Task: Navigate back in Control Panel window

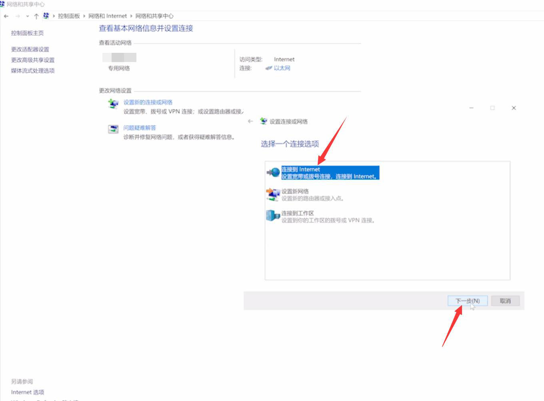Action: [6, 16]
